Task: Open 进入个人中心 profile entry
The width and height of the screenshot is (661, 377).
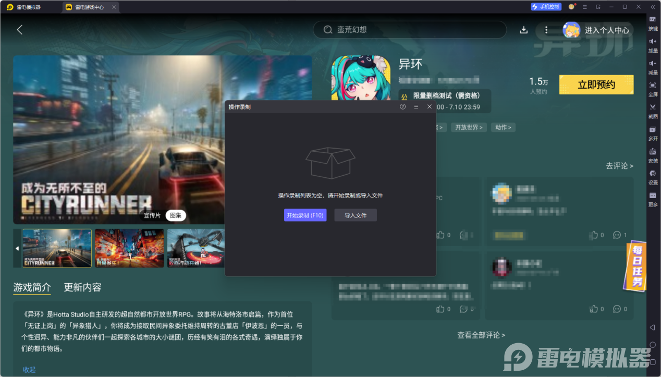Action: [x=597, y=30]
